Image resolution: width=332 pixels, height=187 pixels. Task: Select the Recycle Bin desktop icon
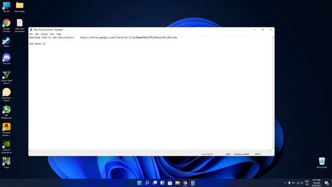(322, 163)
